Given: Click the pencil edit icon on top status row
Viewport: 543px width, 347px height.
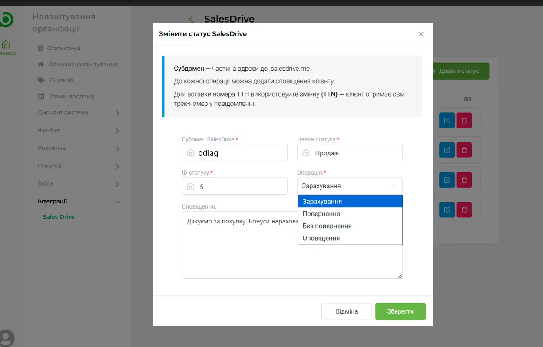Looking at the screenshot, I should [447, 120].
